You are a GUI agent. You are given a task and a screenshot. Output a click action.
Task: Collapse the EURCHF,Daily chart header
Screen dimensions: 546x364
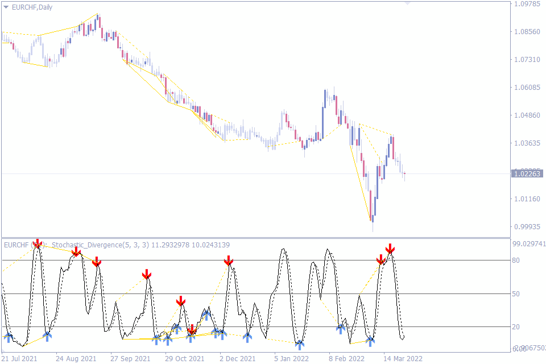(5, 7)
